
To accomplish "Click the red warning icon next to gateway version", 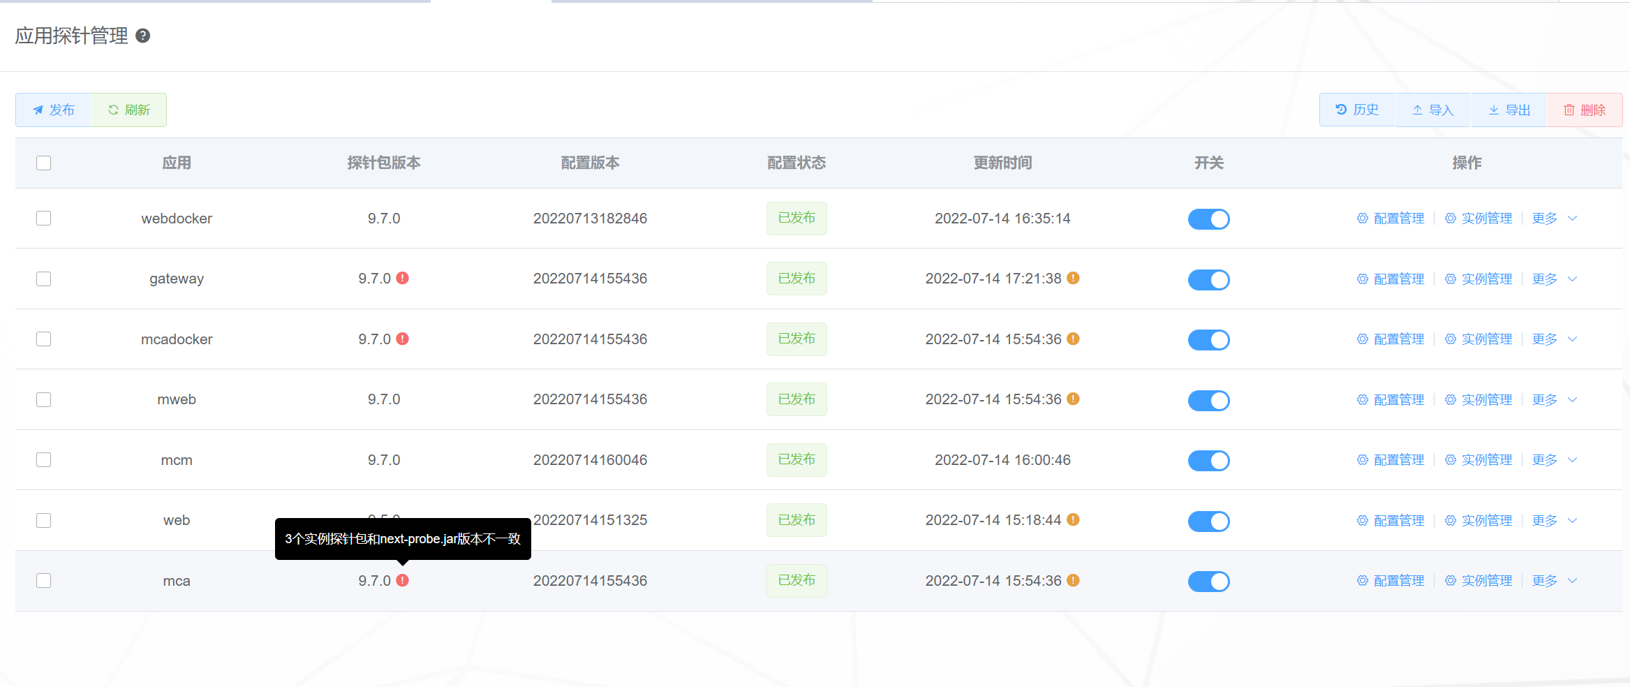I will click(x=403, y=278).
